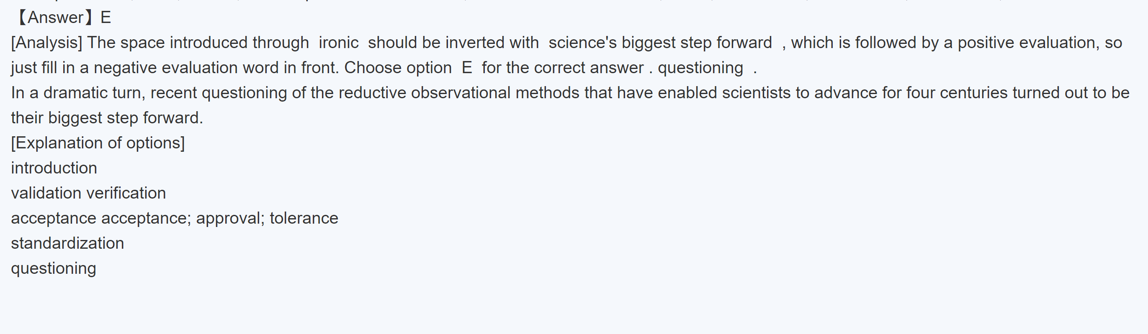1148x334 pixels.
Task: Click the 'introduction' option line
Action: pos(54,168)
